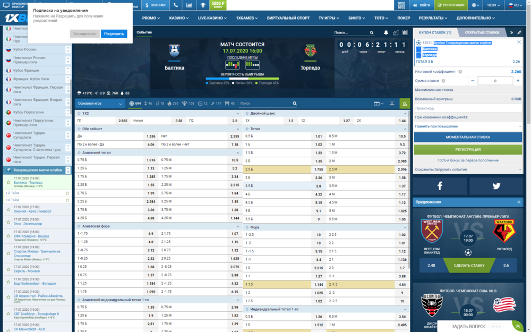
Task: Click the green chart icon in markets toolbar
Action: (x=405, y=104)
